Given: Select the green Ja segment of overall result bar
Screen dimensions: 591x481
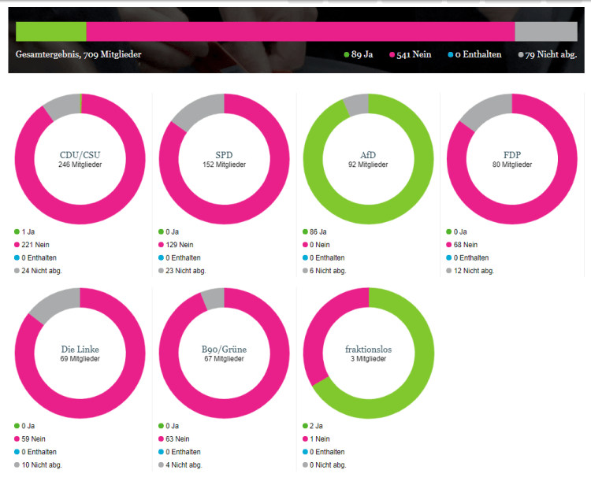Looking at the screenshot, I should click(x=50, y=31).
